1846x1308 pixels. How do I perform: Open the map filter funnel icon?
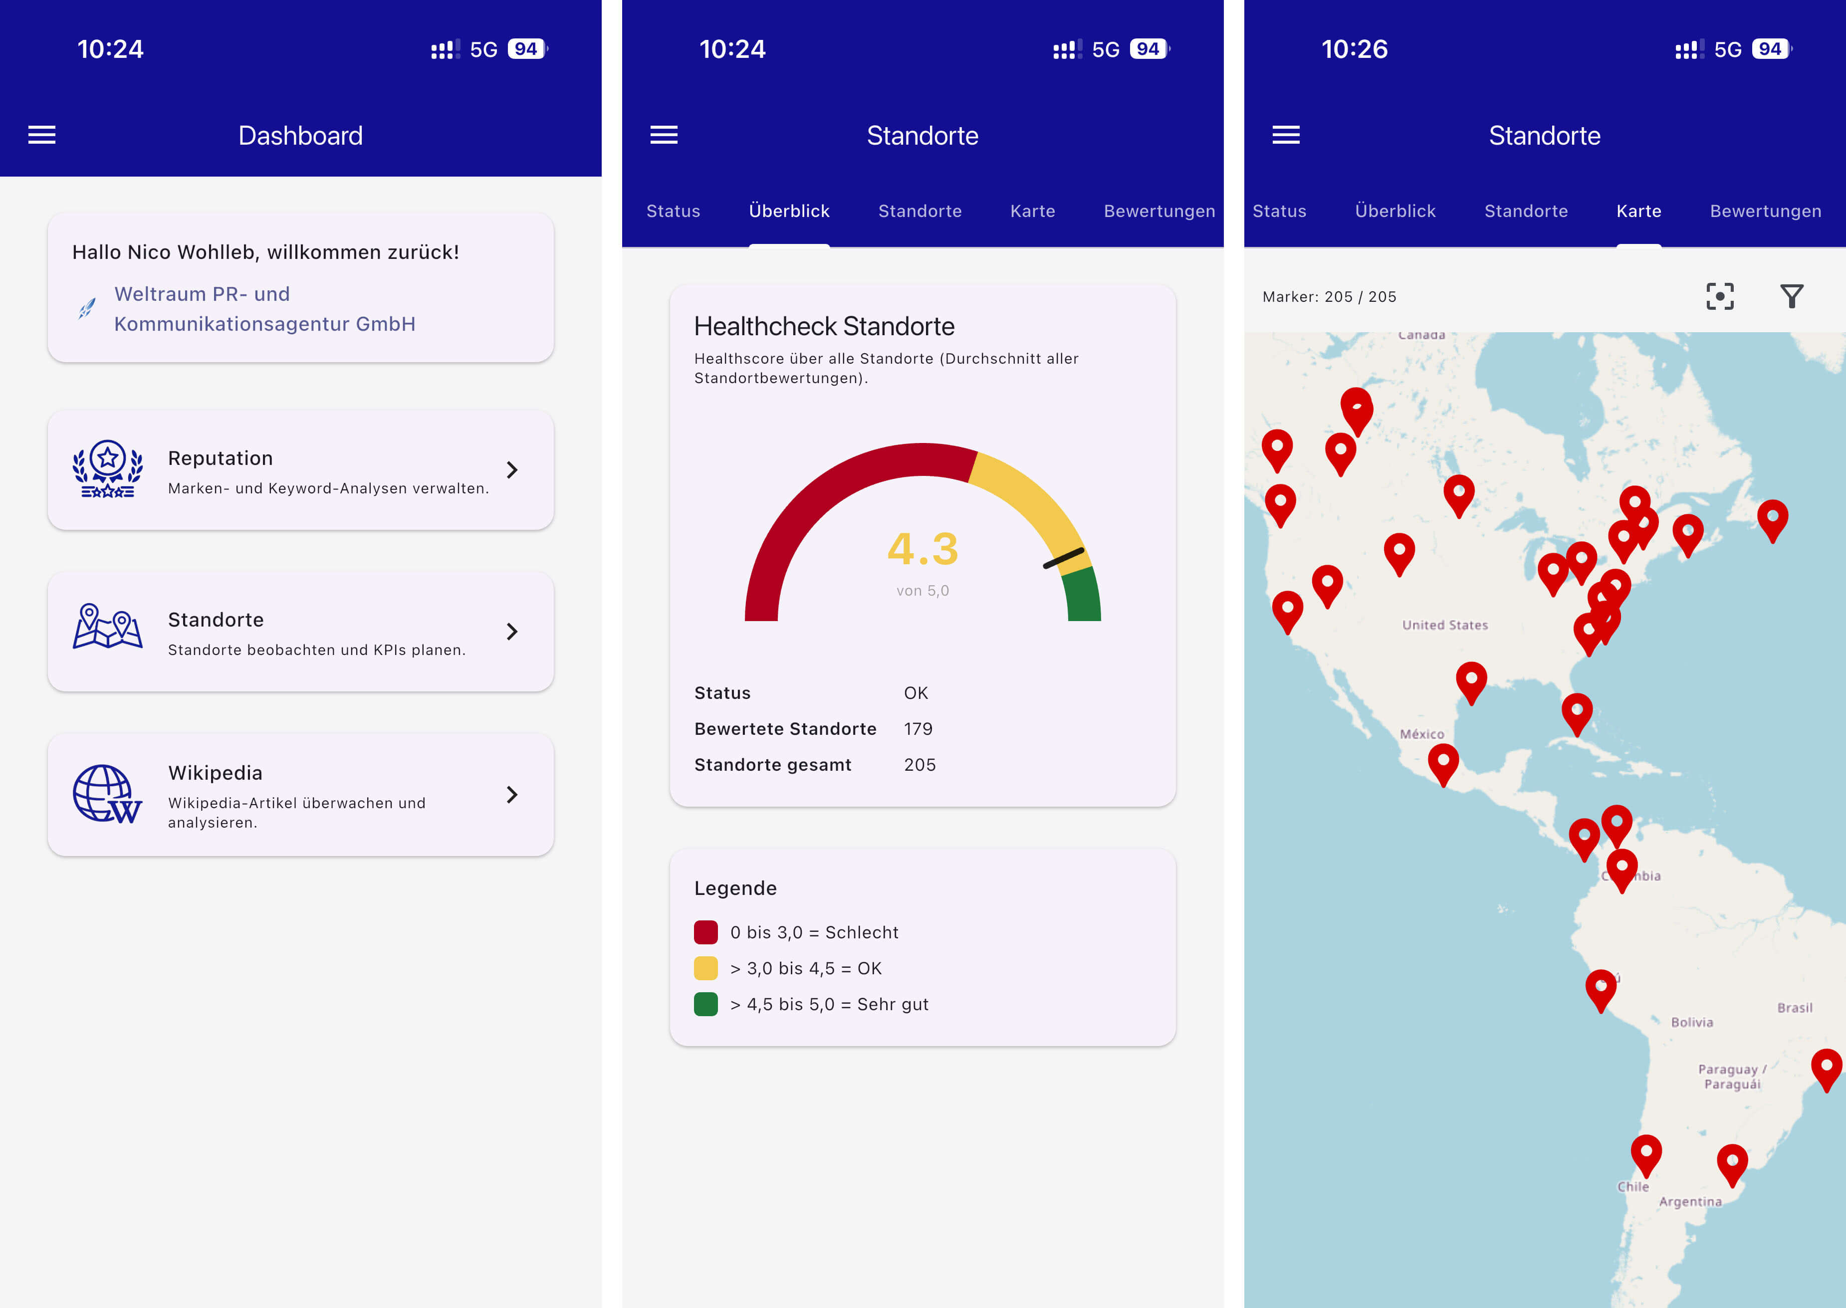(1791, 296)
